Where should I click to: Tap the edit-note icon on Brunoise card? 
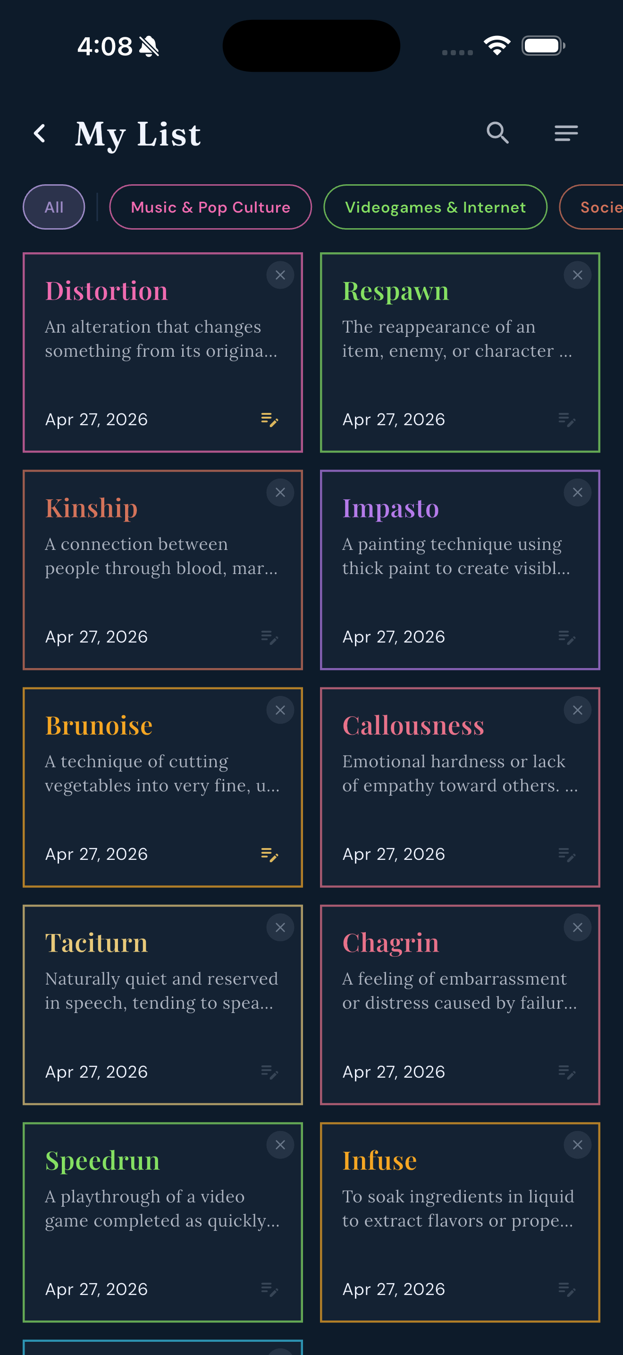269,855
